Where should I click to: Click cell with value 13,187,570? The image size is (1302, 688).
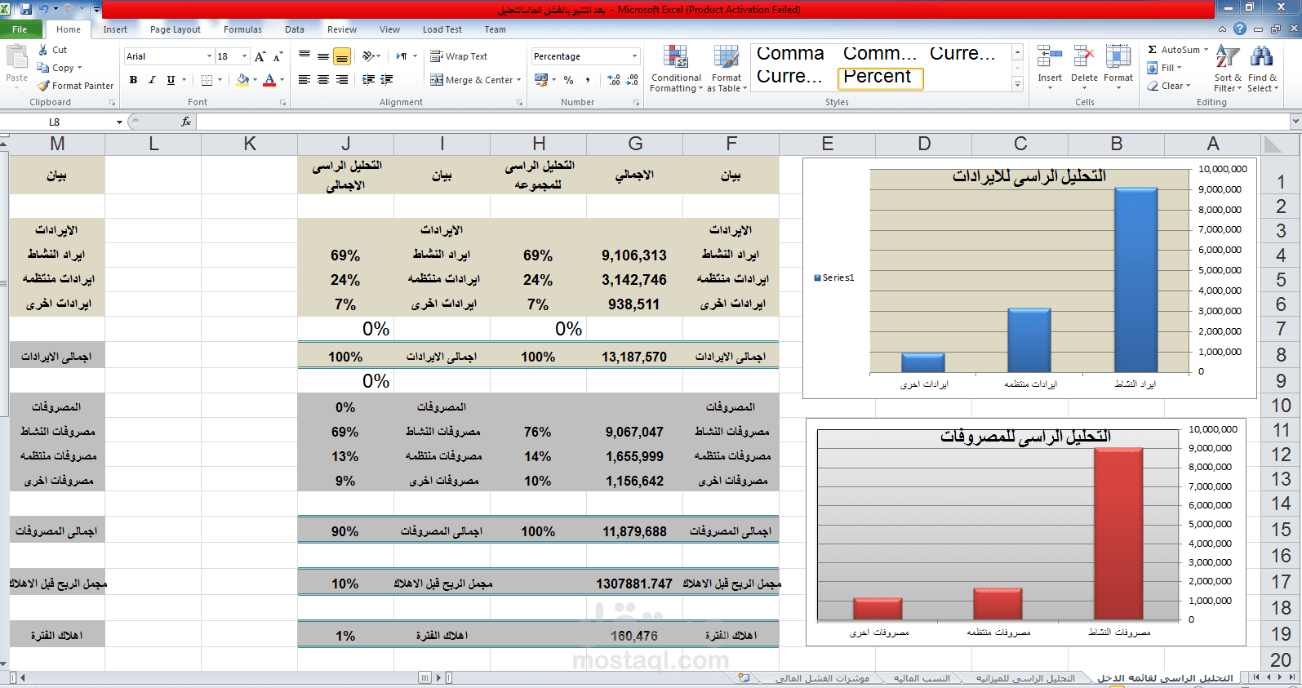click(x=634, y=357)
